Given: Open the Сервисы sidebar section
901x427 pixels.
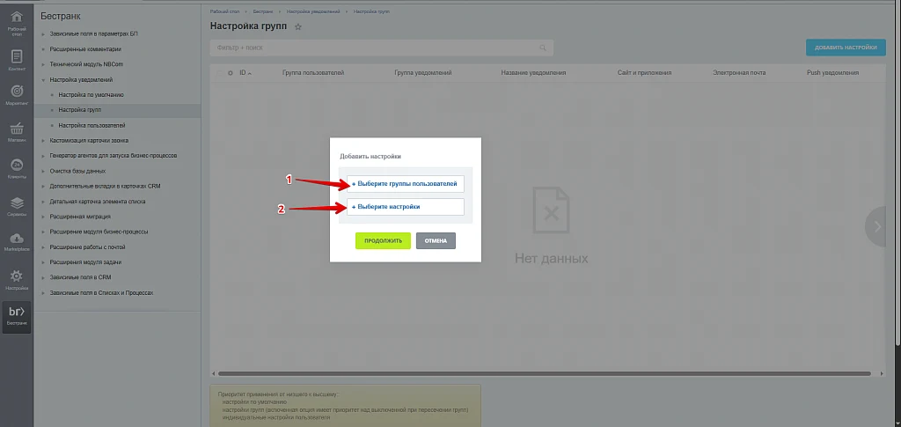Looking at the screenshot, I should (x=17, y=206).
